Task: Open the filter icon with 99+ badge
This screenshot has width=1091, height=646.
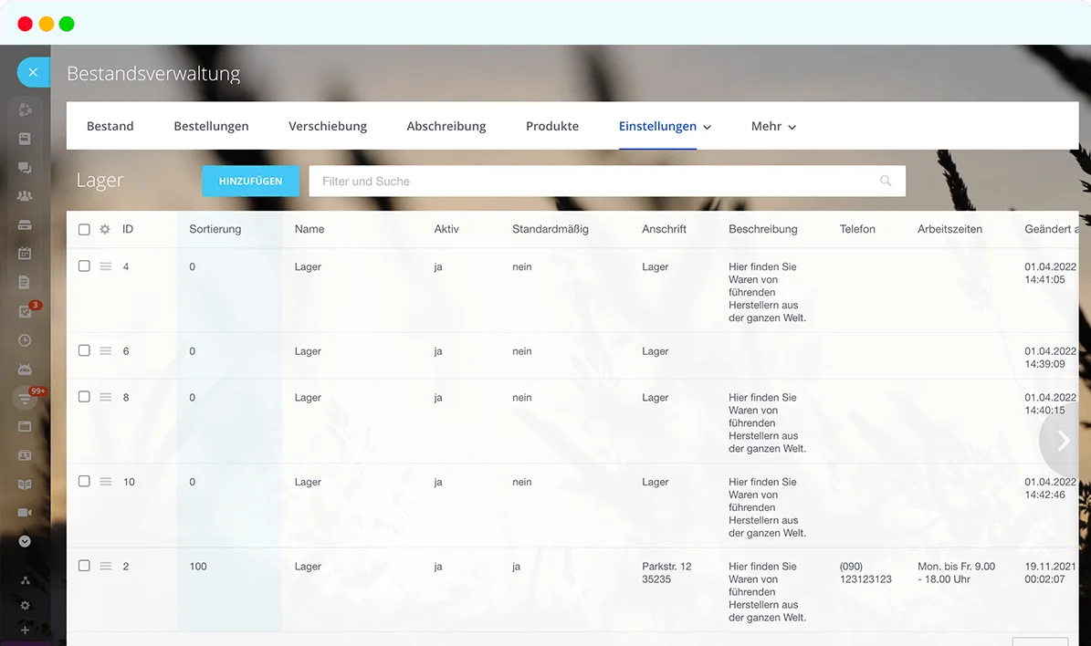Action: pyautogui.click(x=26, y=398)
